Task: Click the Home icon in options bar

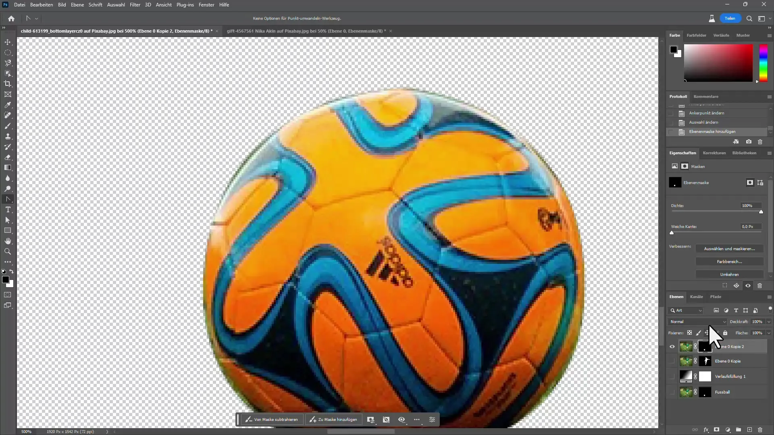Action: [x=11, y=19]
